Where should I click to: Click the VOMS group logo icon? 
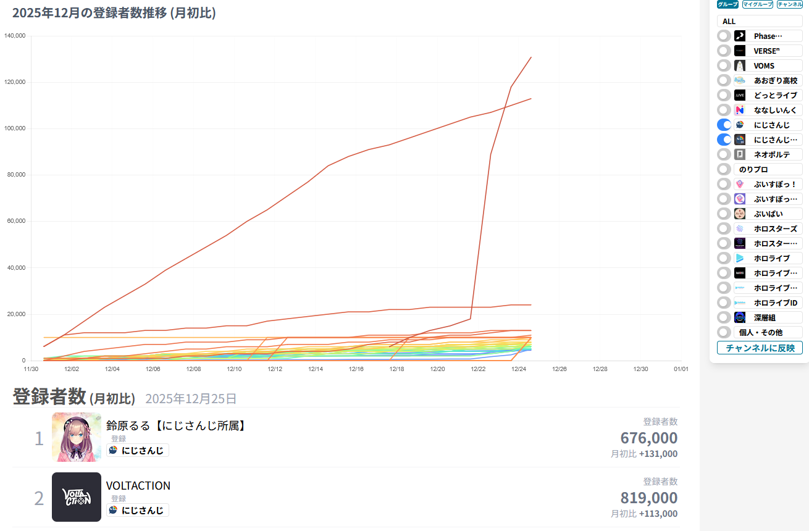click(x=740, y=65)
